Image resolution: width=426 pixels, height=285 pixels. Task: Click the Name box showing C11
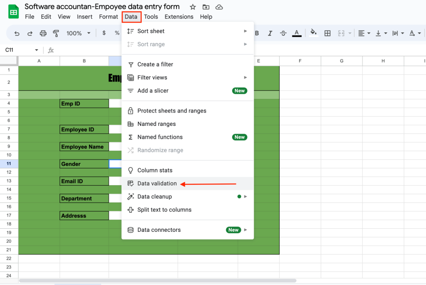click(22, 50)
